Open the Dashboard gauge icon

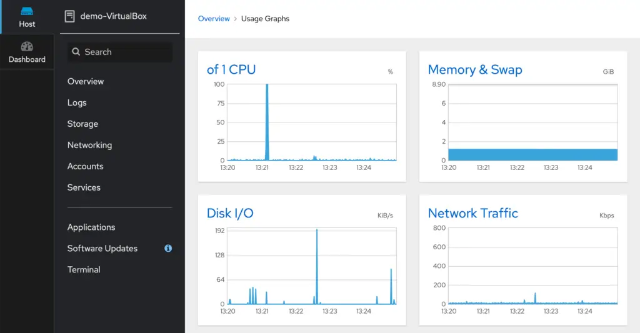[x=27, y=46]
